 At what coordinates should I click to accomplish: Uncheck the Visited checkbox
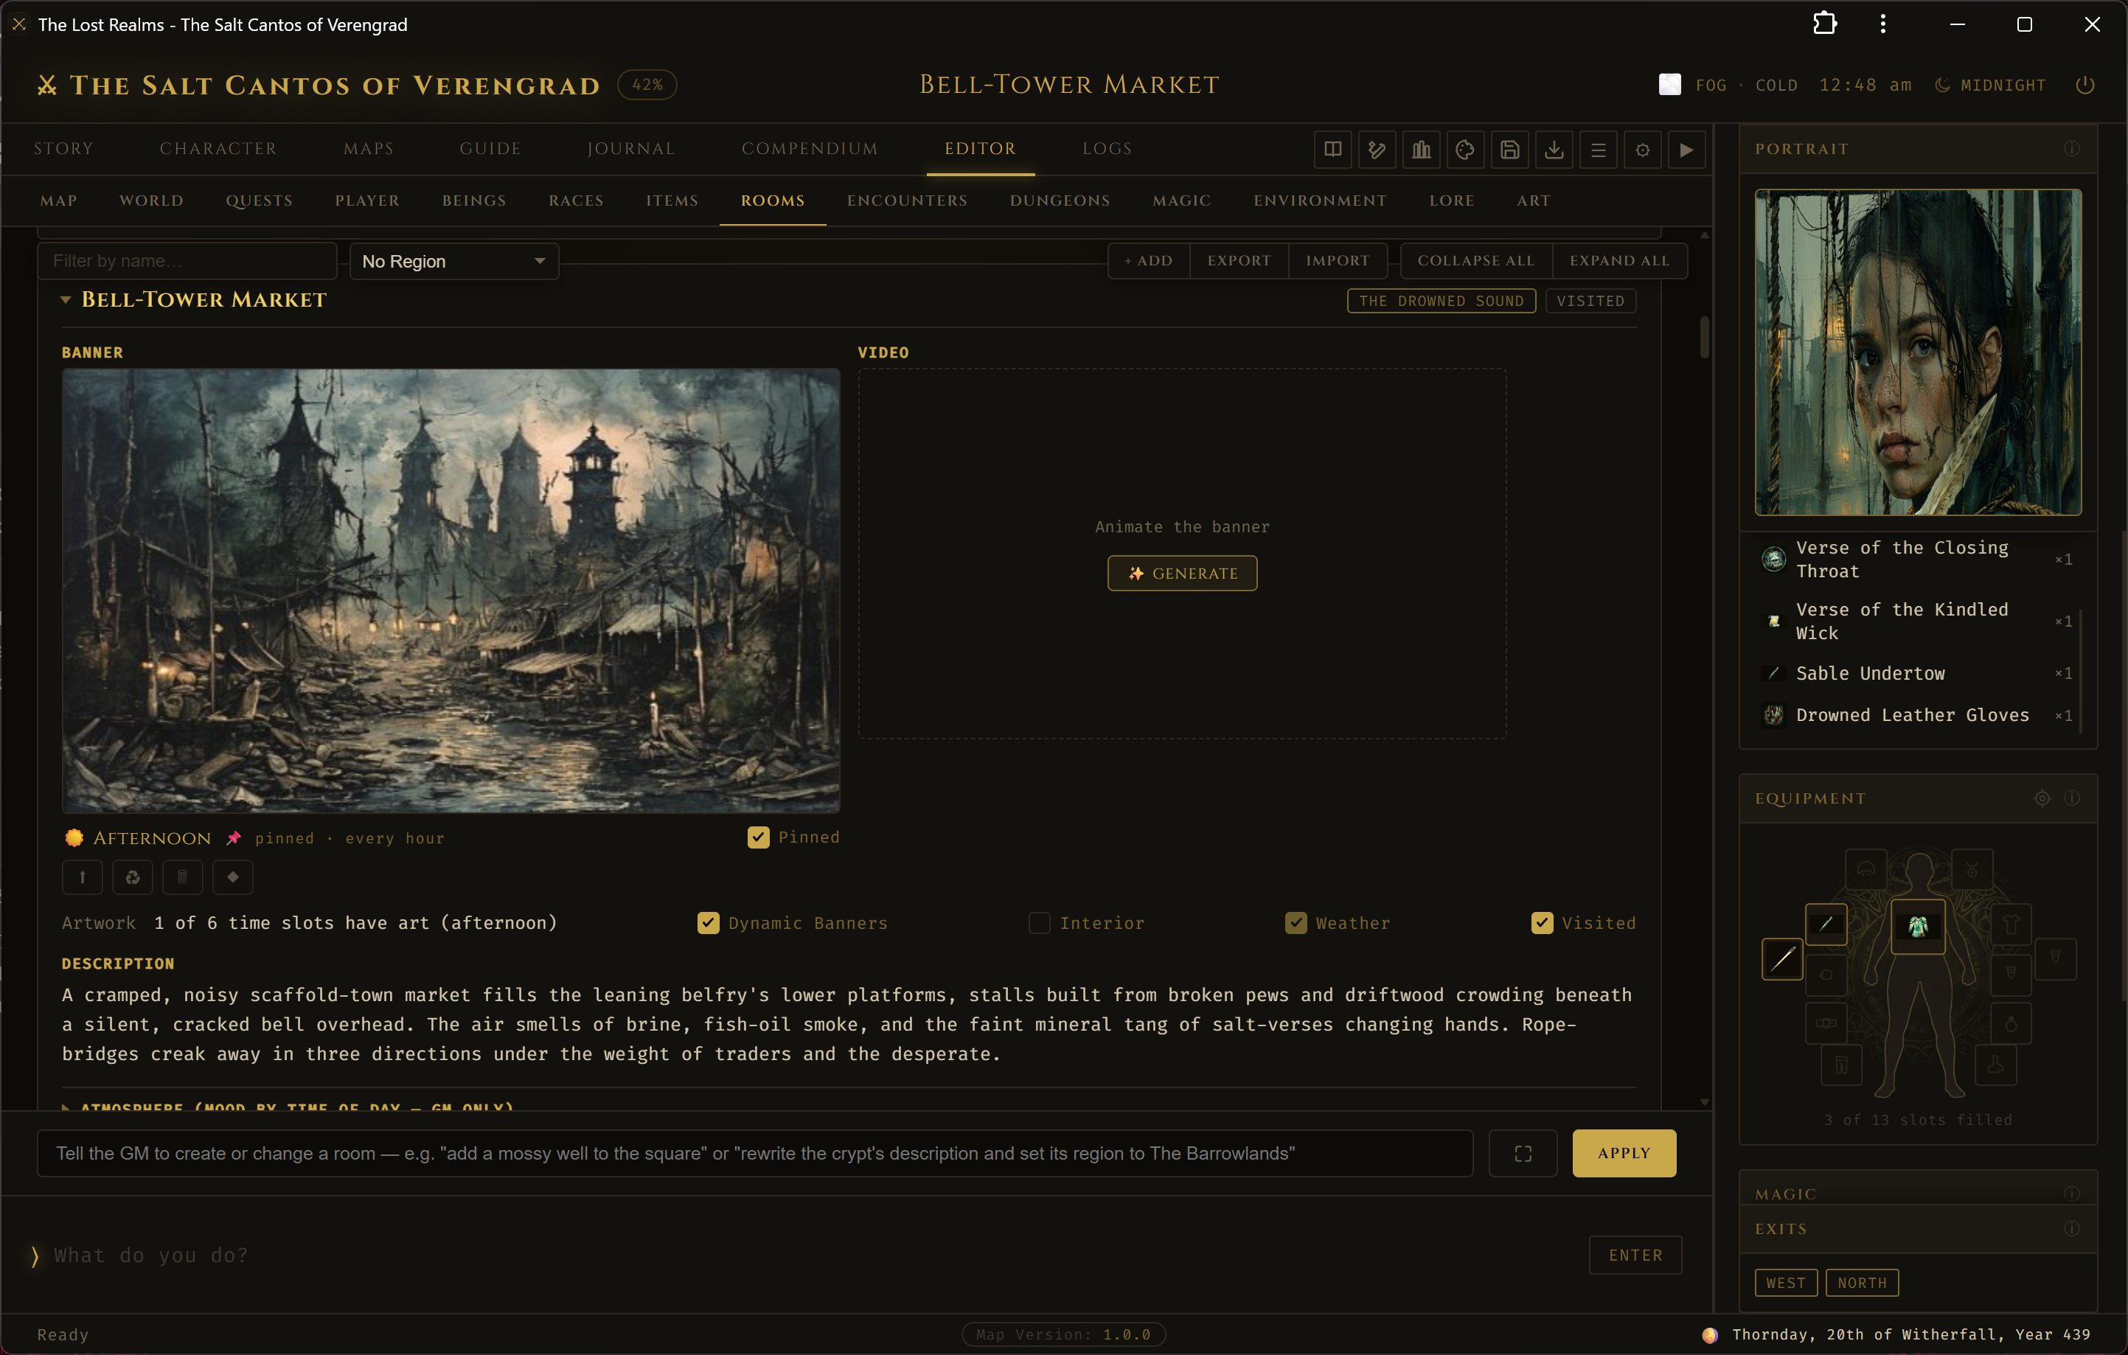coord(1542,923)
